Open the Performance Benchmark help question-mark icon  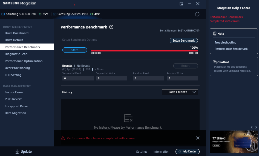(x=111, y=27)
